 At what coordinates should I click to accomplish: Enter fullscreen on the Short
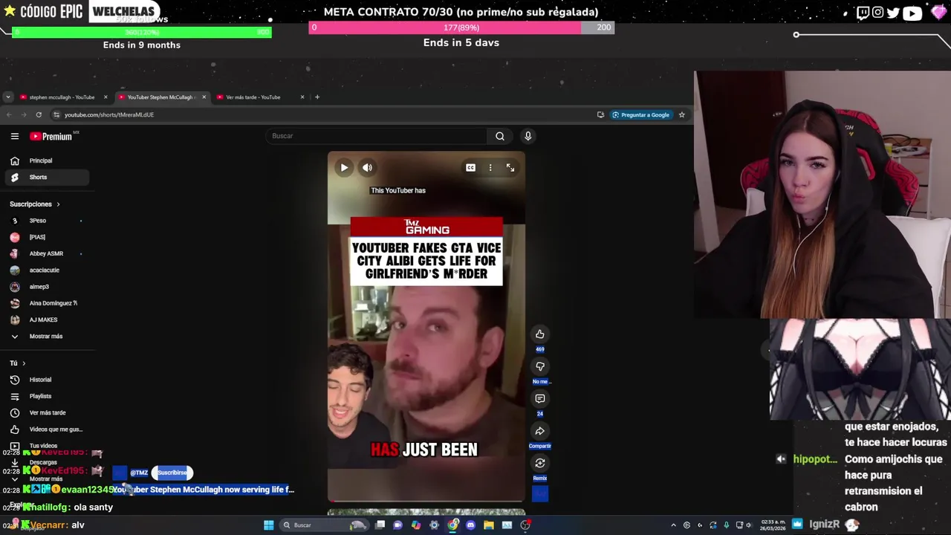point(510,168)
